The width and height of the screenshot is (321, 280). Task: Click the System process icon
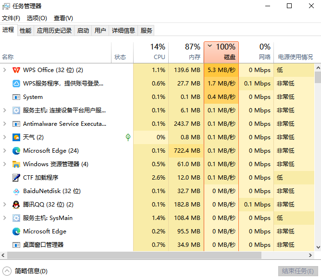[x=16, y=97]
